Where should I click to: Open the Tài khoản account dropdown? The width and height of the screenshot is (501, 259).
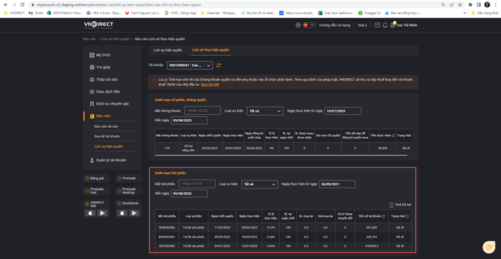coord(190,65)
